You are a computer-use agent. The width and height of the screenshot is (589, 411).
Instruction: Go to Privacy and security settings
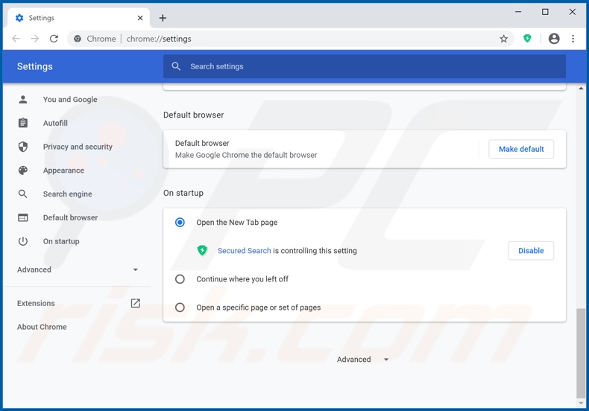78,147
